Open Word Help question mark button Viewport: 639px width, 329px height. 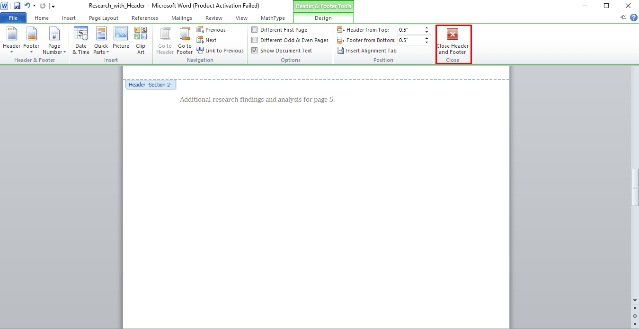click(x=634, y=17)
